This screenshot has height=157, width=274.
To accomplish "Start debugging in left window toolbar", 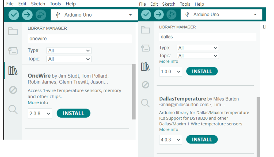I will click(41, 15).
